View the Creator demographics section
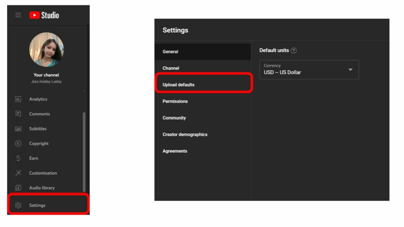 [185, 134]
